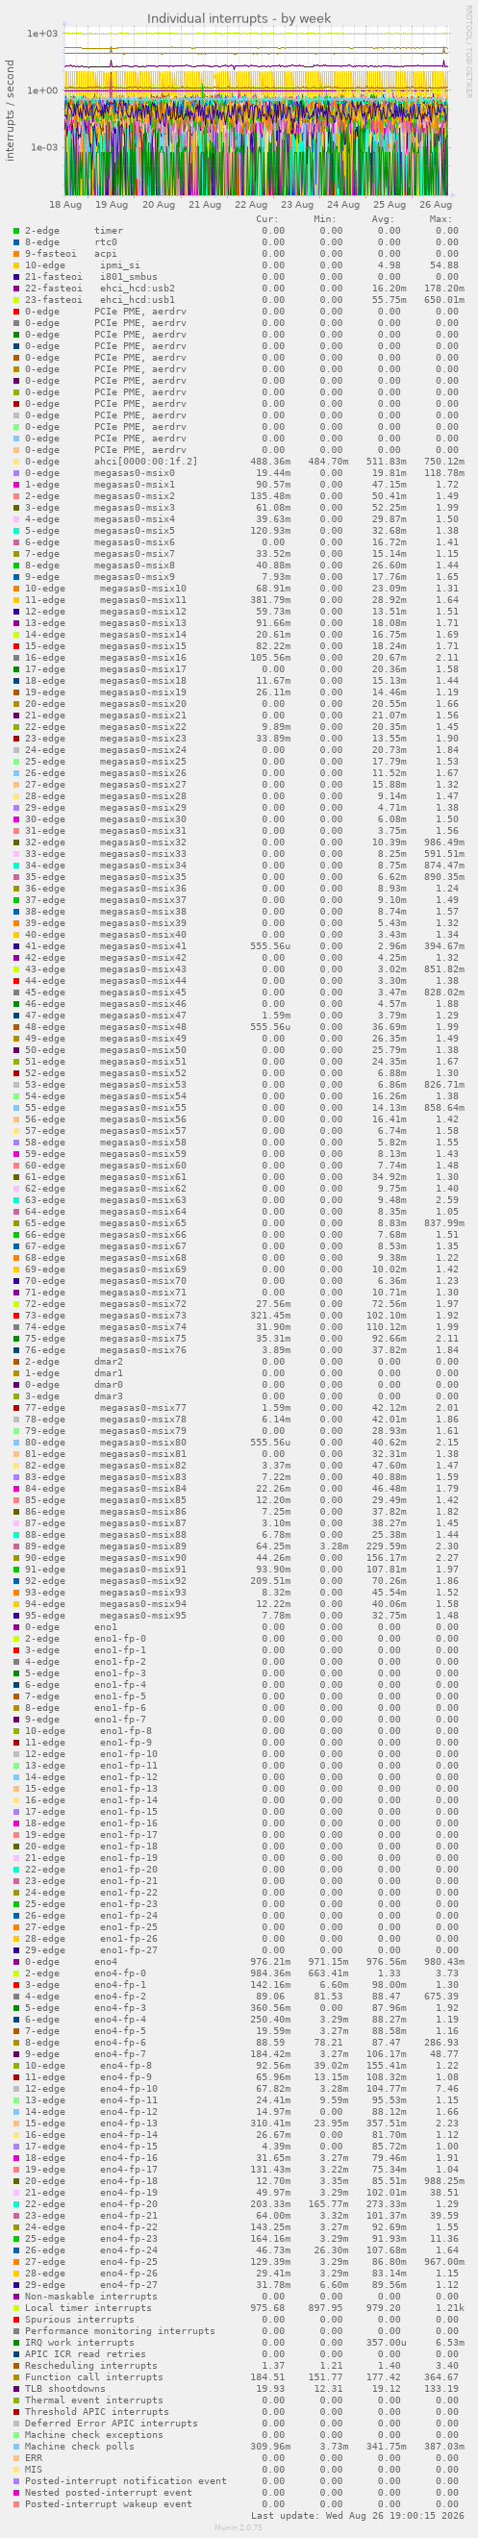This screenshot has width=478, height=2538.
Task: Select the Max: column header
Action: tap(440, 218)
